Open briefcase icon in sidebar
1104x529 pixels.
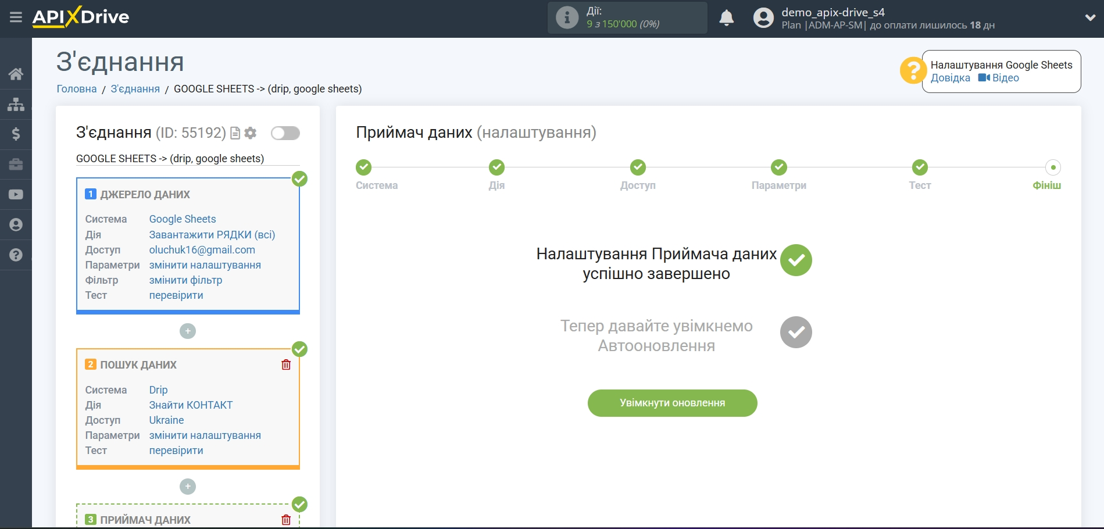[x=16, y=165]
